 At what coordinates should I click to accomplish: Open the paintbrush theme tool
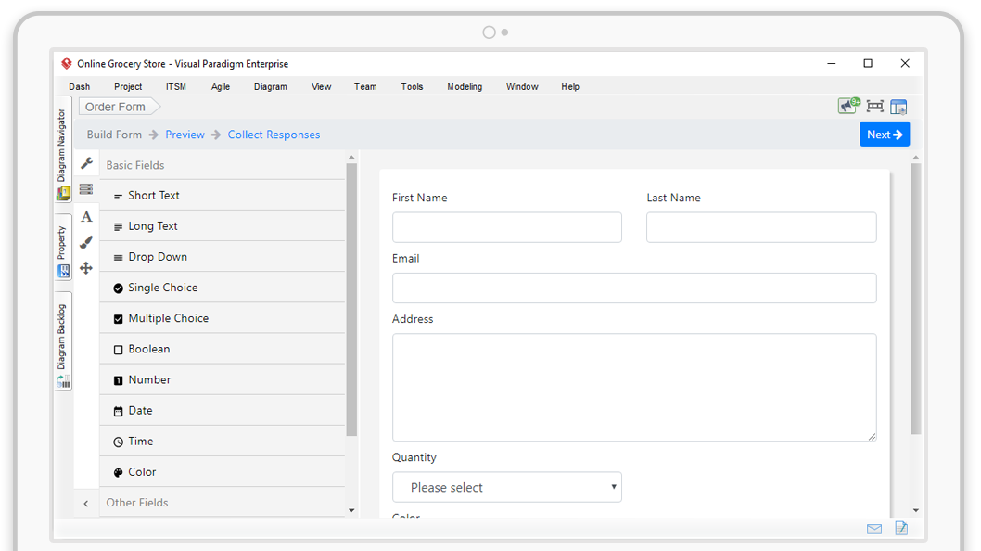coord(86,242)
